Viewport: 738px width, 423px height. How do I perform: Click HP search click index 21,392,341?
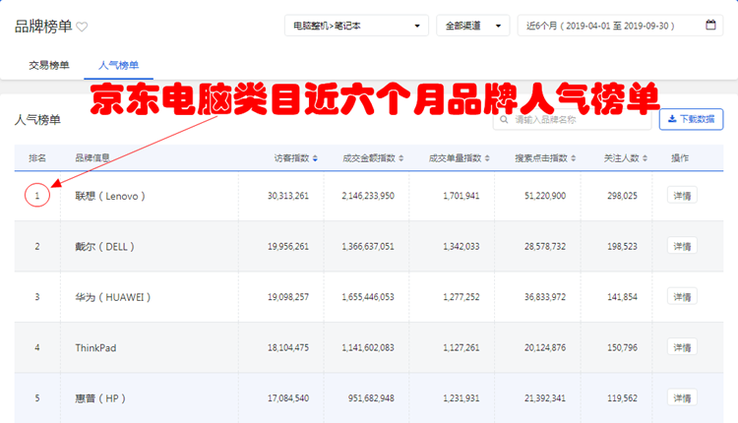[x=545, y=398]
